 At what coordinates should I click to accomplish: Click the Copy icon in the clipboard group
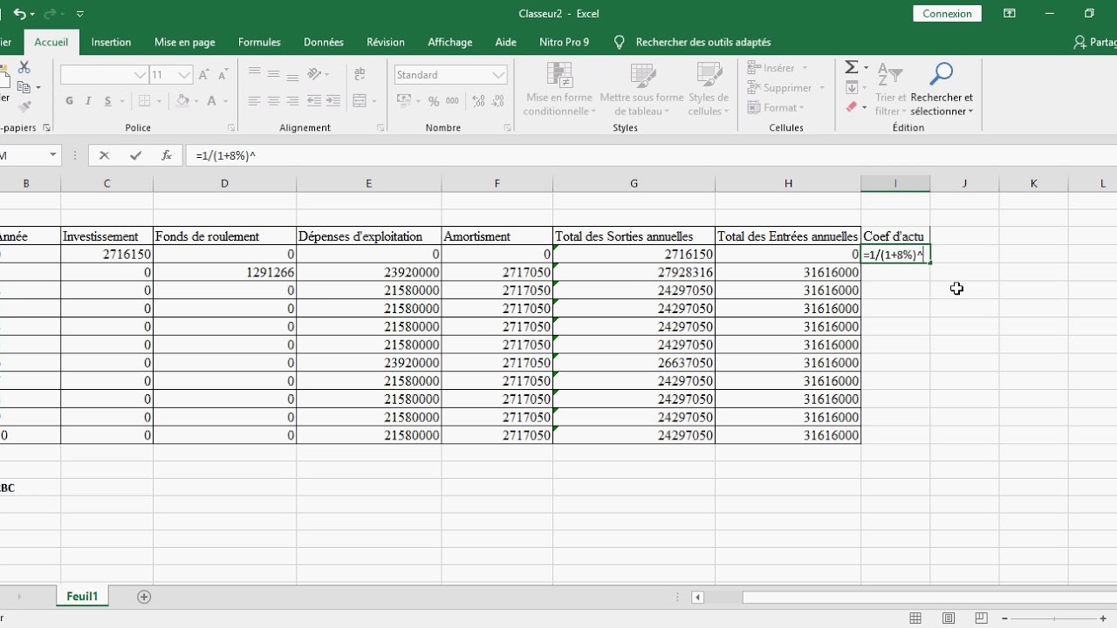[x=24, y=86]
